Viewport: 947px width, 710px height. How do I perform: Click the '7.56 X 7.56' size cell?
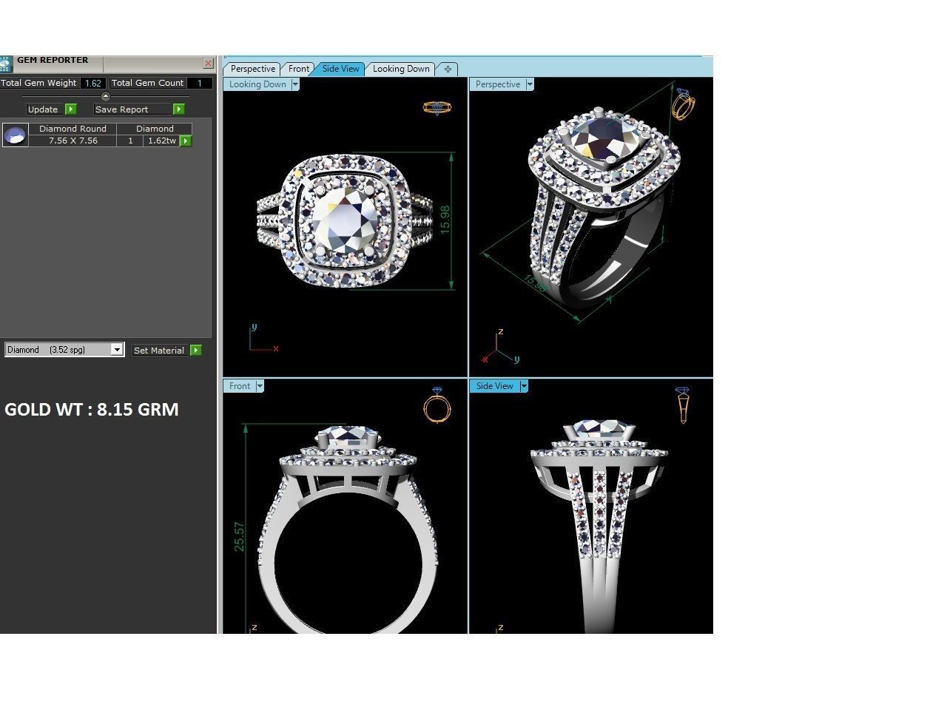coord(73,141)
